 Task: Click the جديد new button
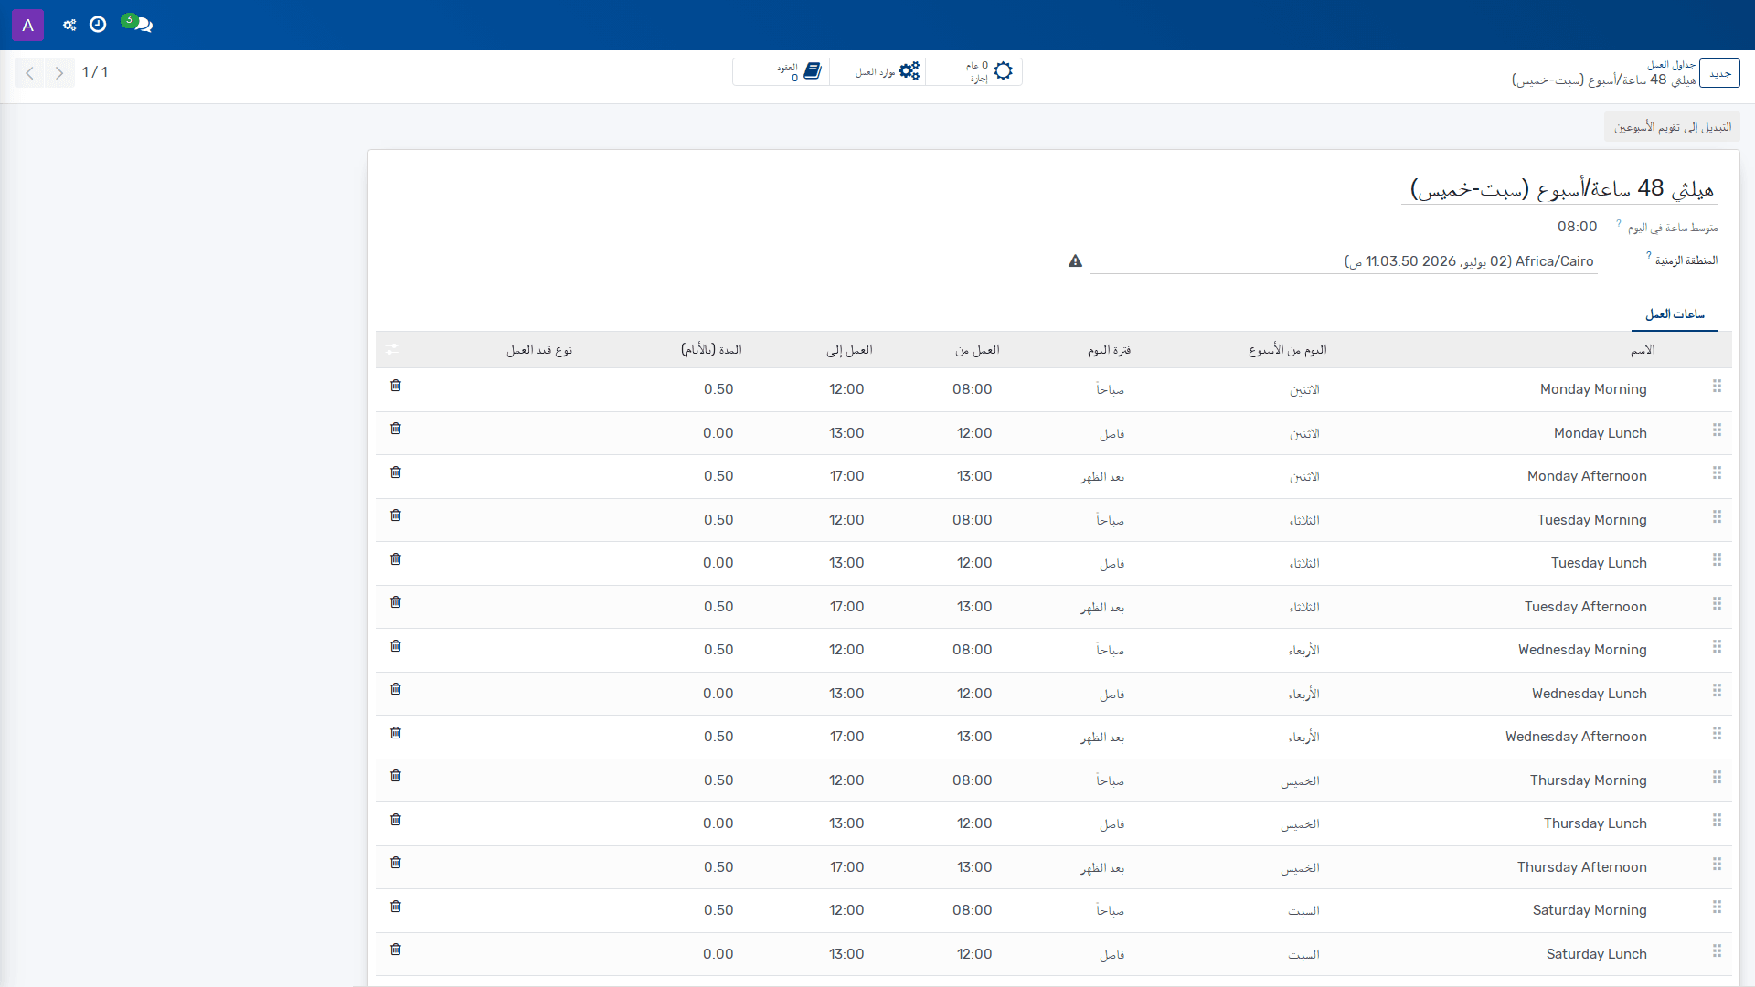point(1720,73)
